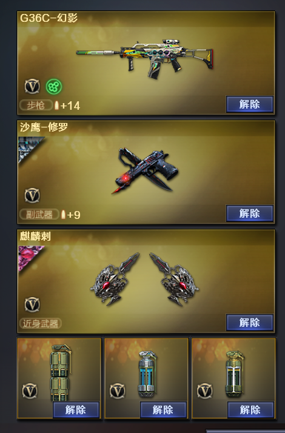Unequip G36C-幻影 with its 解除 button
285x433 pixels.
click(250, 104)
